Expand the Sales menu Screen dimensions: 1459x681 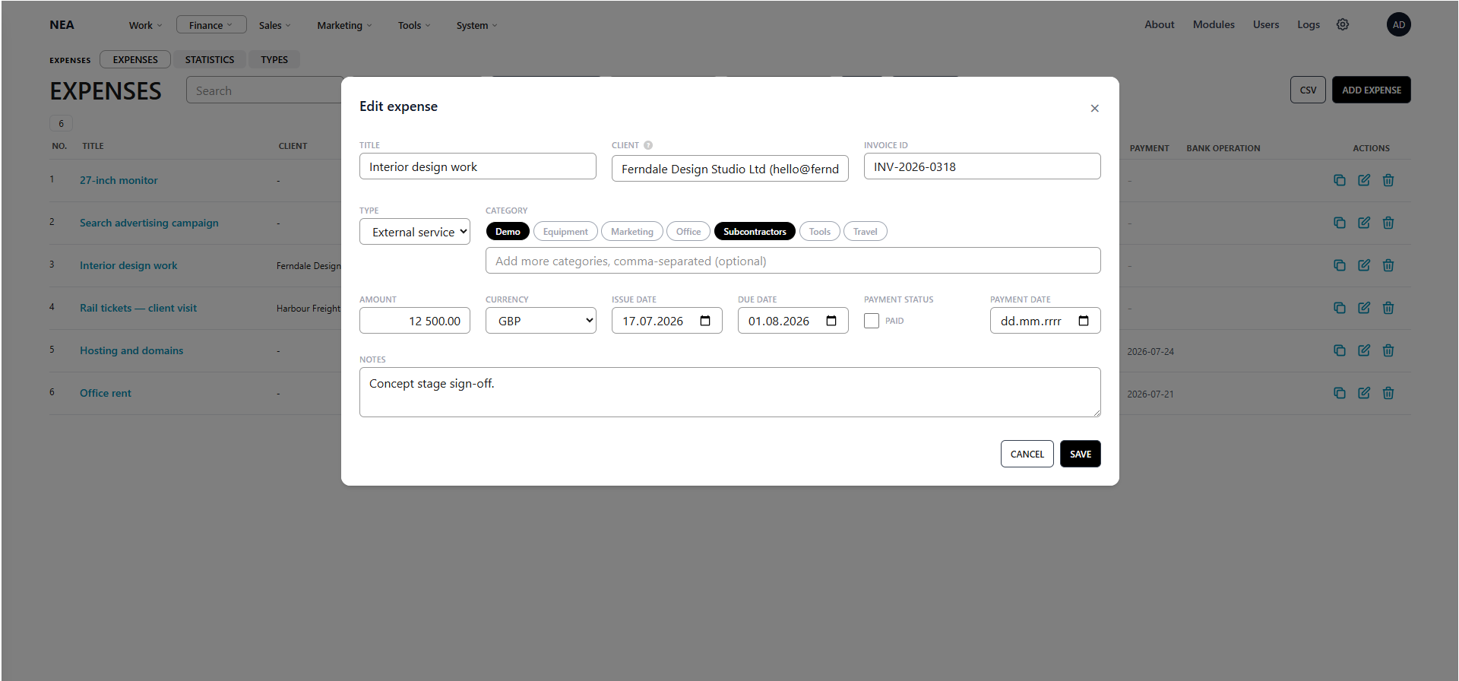click(x=274, y=25)
